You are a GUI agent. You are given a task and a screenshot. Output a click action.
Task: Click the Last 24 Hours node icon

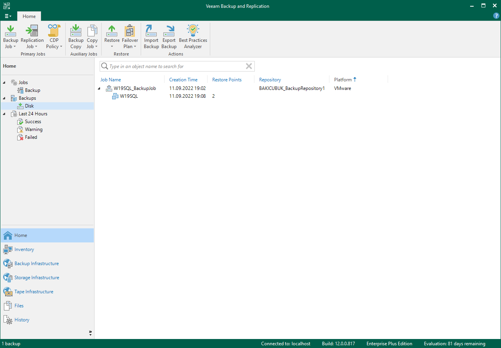coord(14,114)
